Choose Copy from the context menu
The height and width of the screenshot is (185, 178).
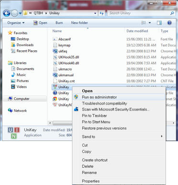[x=119, y=151]
